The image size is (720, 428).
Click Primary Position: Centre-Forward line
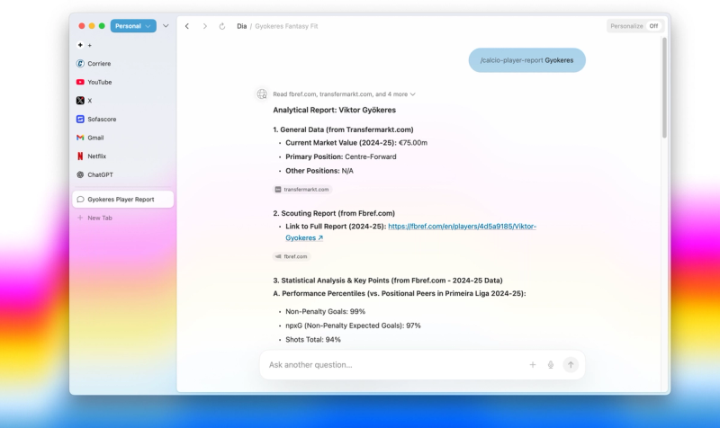pos(341,156)
